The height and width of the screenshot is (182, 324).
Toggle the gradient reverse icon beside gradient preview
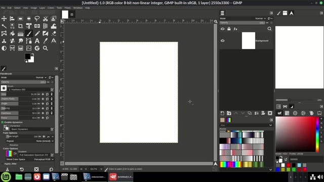pos(15,154)
